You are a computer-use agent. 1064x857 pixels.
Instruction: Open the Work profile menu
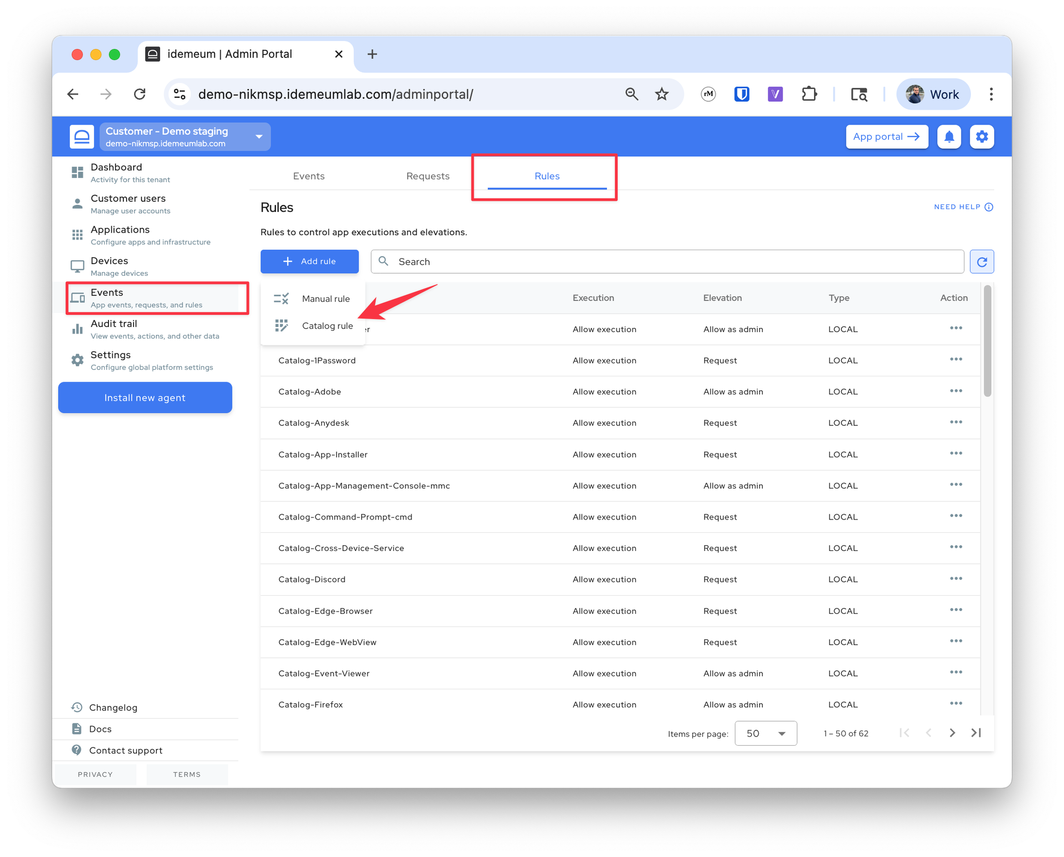(933, 94)
